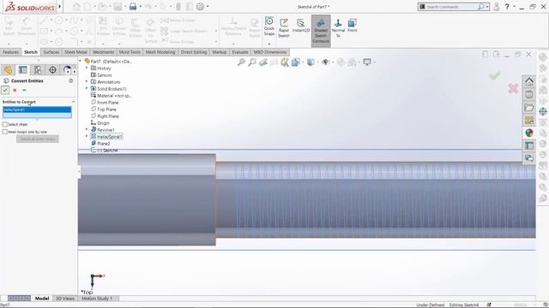
Task: Expand the Annotations tree node
Action: click(87, 82)
